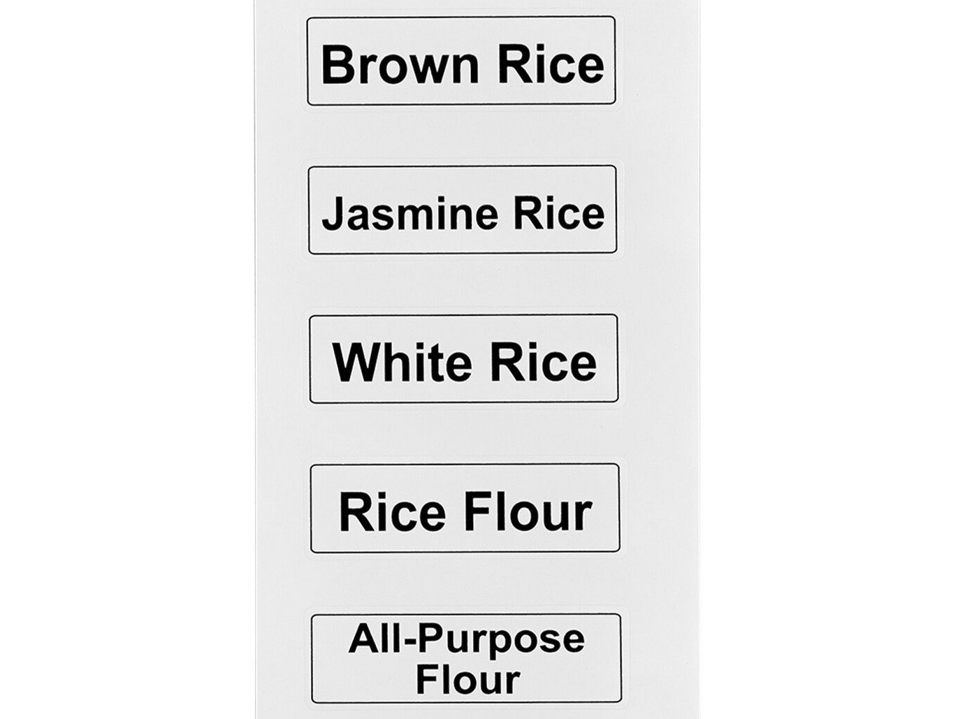
Task: Click blank sheet between White Rice and Rice Flour
Action: coord(464,433)
